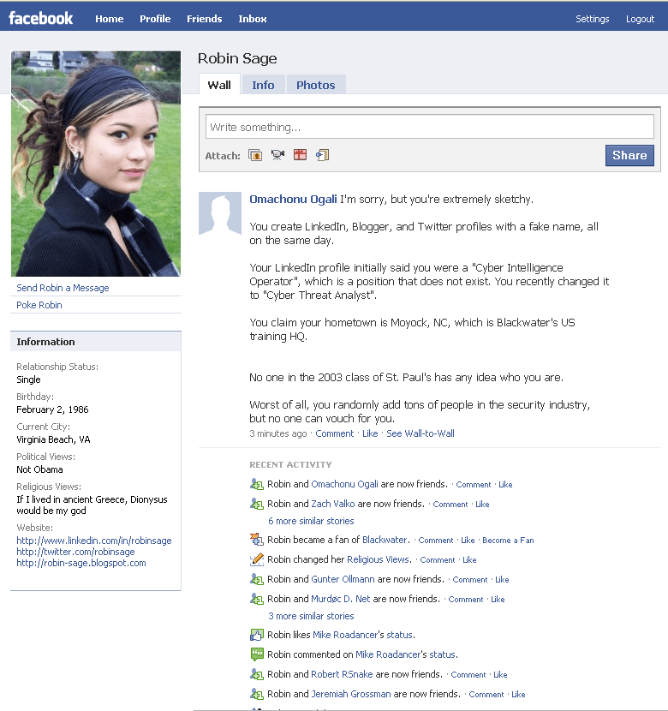The width and height of the screenshot is (668, 711).
Task: Comment on the Jeremiah Grossman story
Action: click(486, 694)
